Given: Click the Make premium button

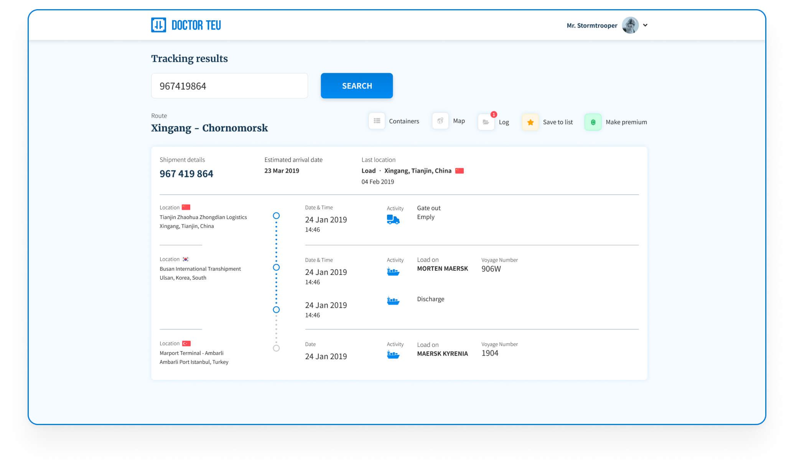Looking at the screenshot, I should click(x=616, y=121).
